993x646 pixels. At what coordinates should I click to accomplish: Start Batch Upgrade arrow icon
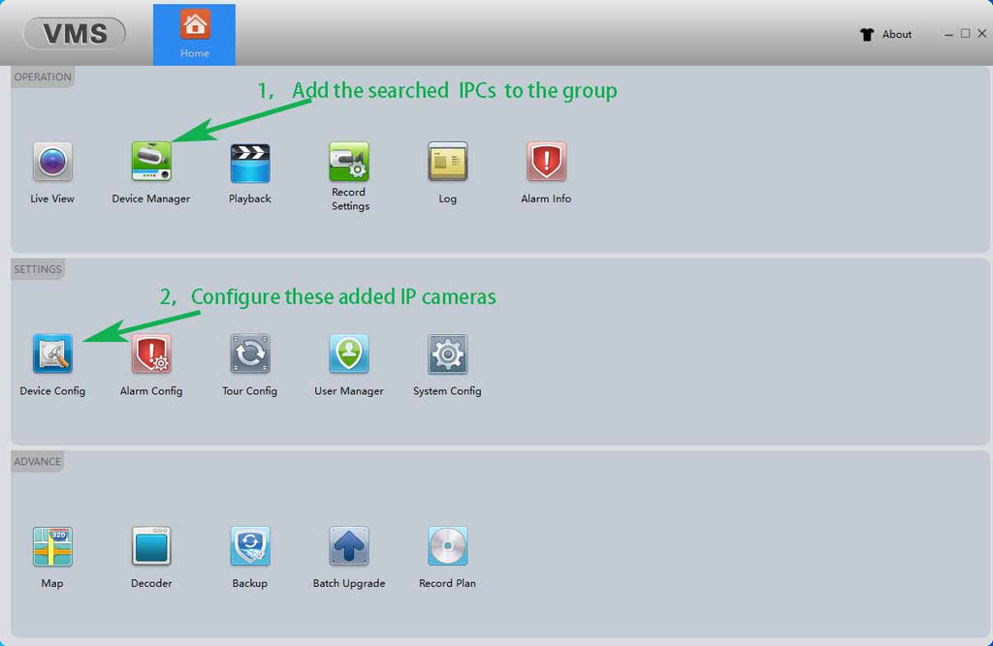(349, 546)
